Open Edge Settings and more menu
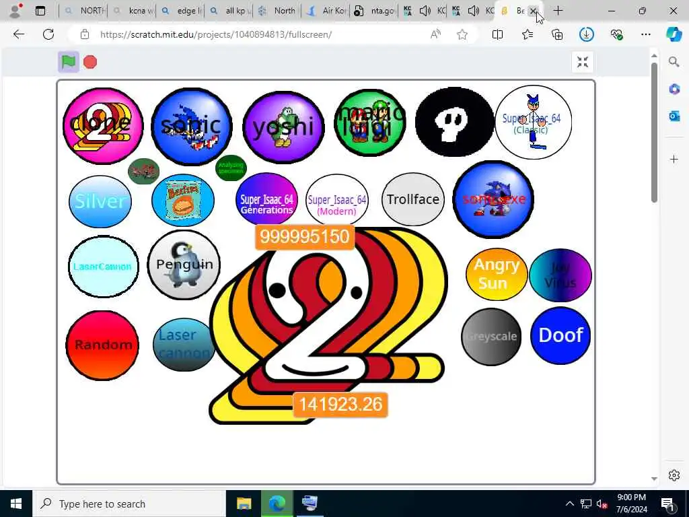 (x=645, y=34)
